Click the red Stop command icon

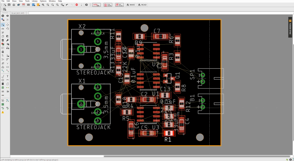click(77, 5)
